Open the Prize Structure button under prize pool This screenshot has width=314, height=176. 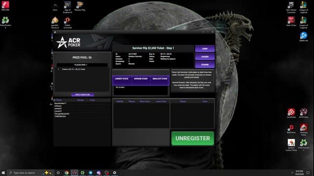click(82, 95)
